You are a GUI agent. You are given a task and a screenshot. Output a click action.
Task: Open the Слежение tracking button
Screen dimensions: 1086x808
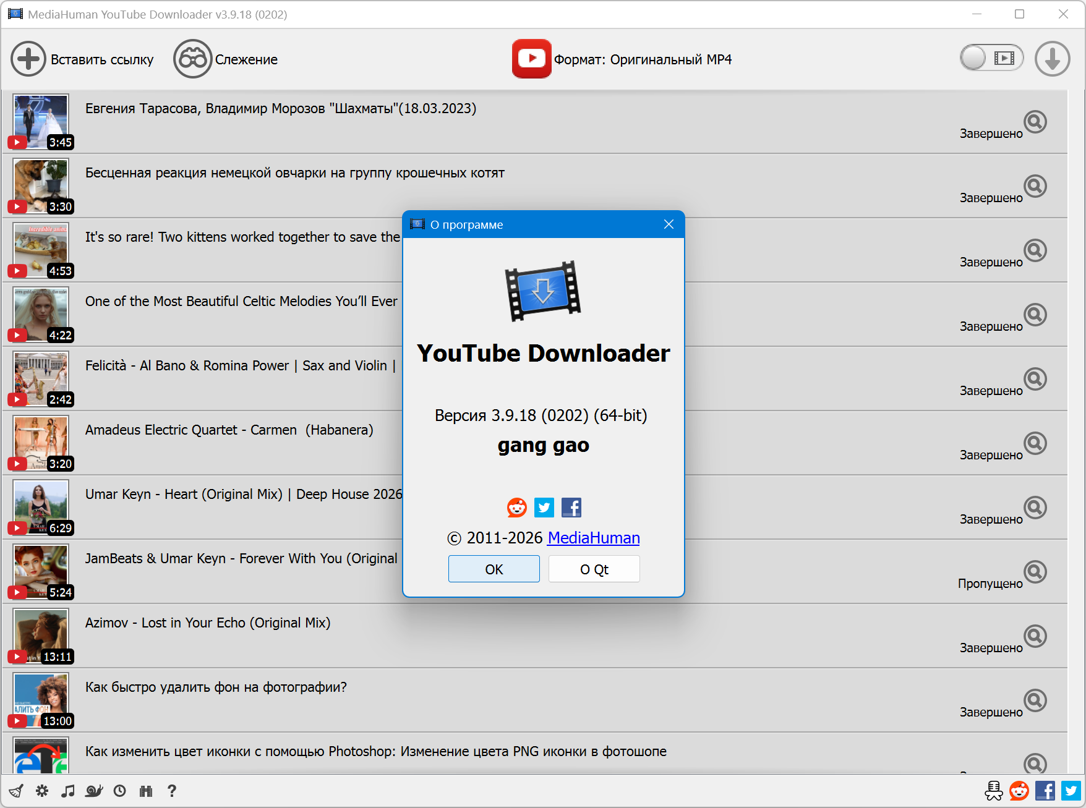click(x=226, y=59)
